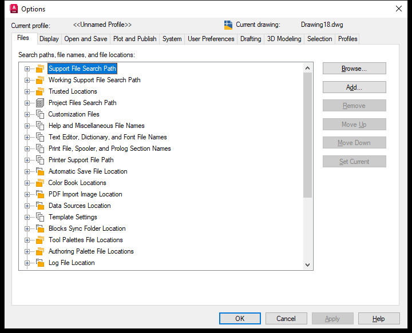This screenshot has height=333, width=412.
Task: Expand the Customization Files node
Action: 27,114
